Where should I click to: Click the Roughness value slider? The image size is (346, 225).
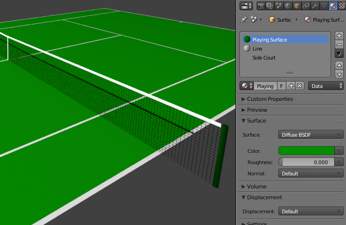point(306,162)
